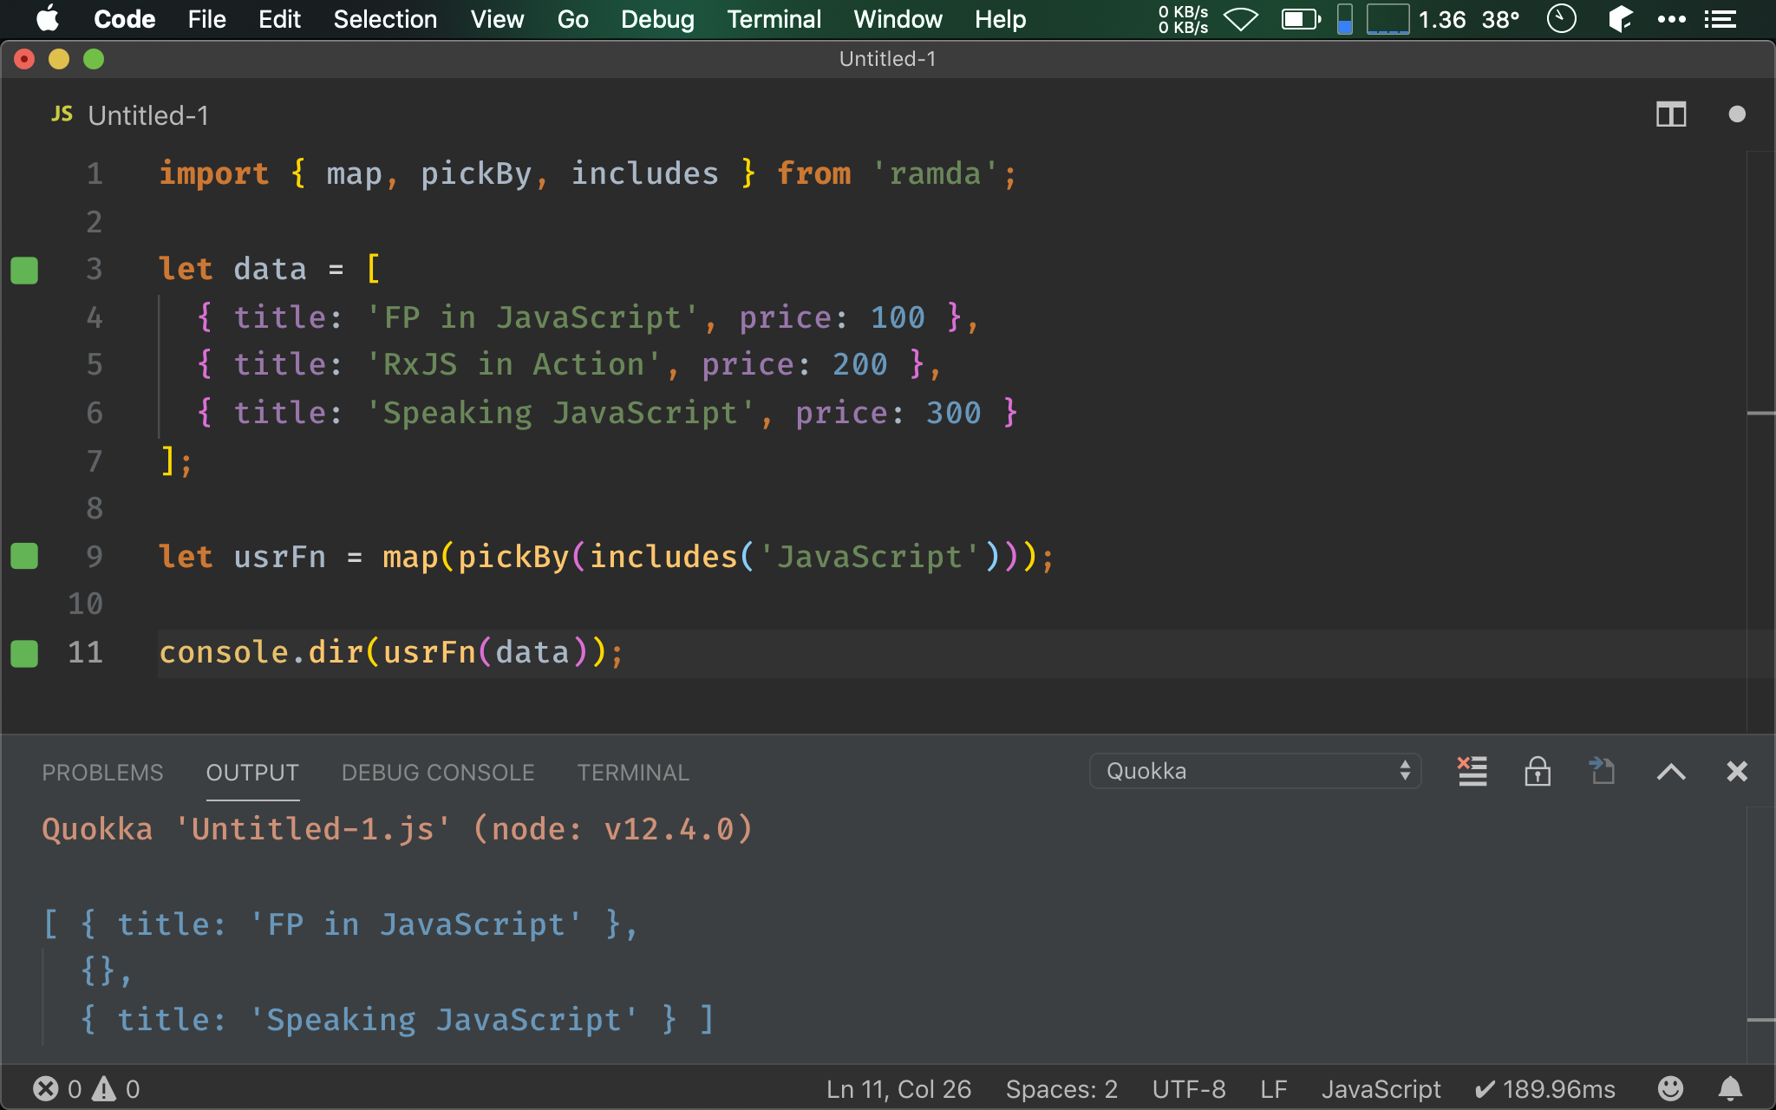
Task: Open the Edit menu
Action: (279, 19)
